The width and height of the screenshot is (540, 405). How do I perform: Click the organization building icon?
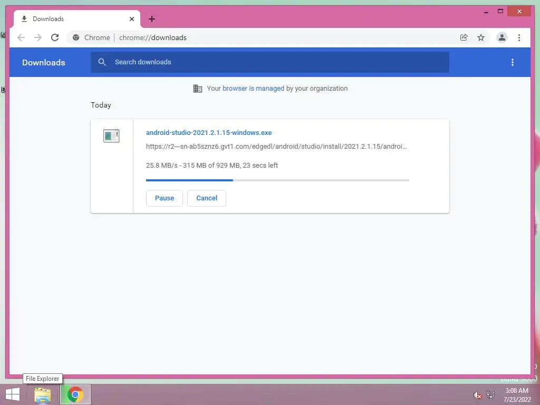(x=198, y=89)
